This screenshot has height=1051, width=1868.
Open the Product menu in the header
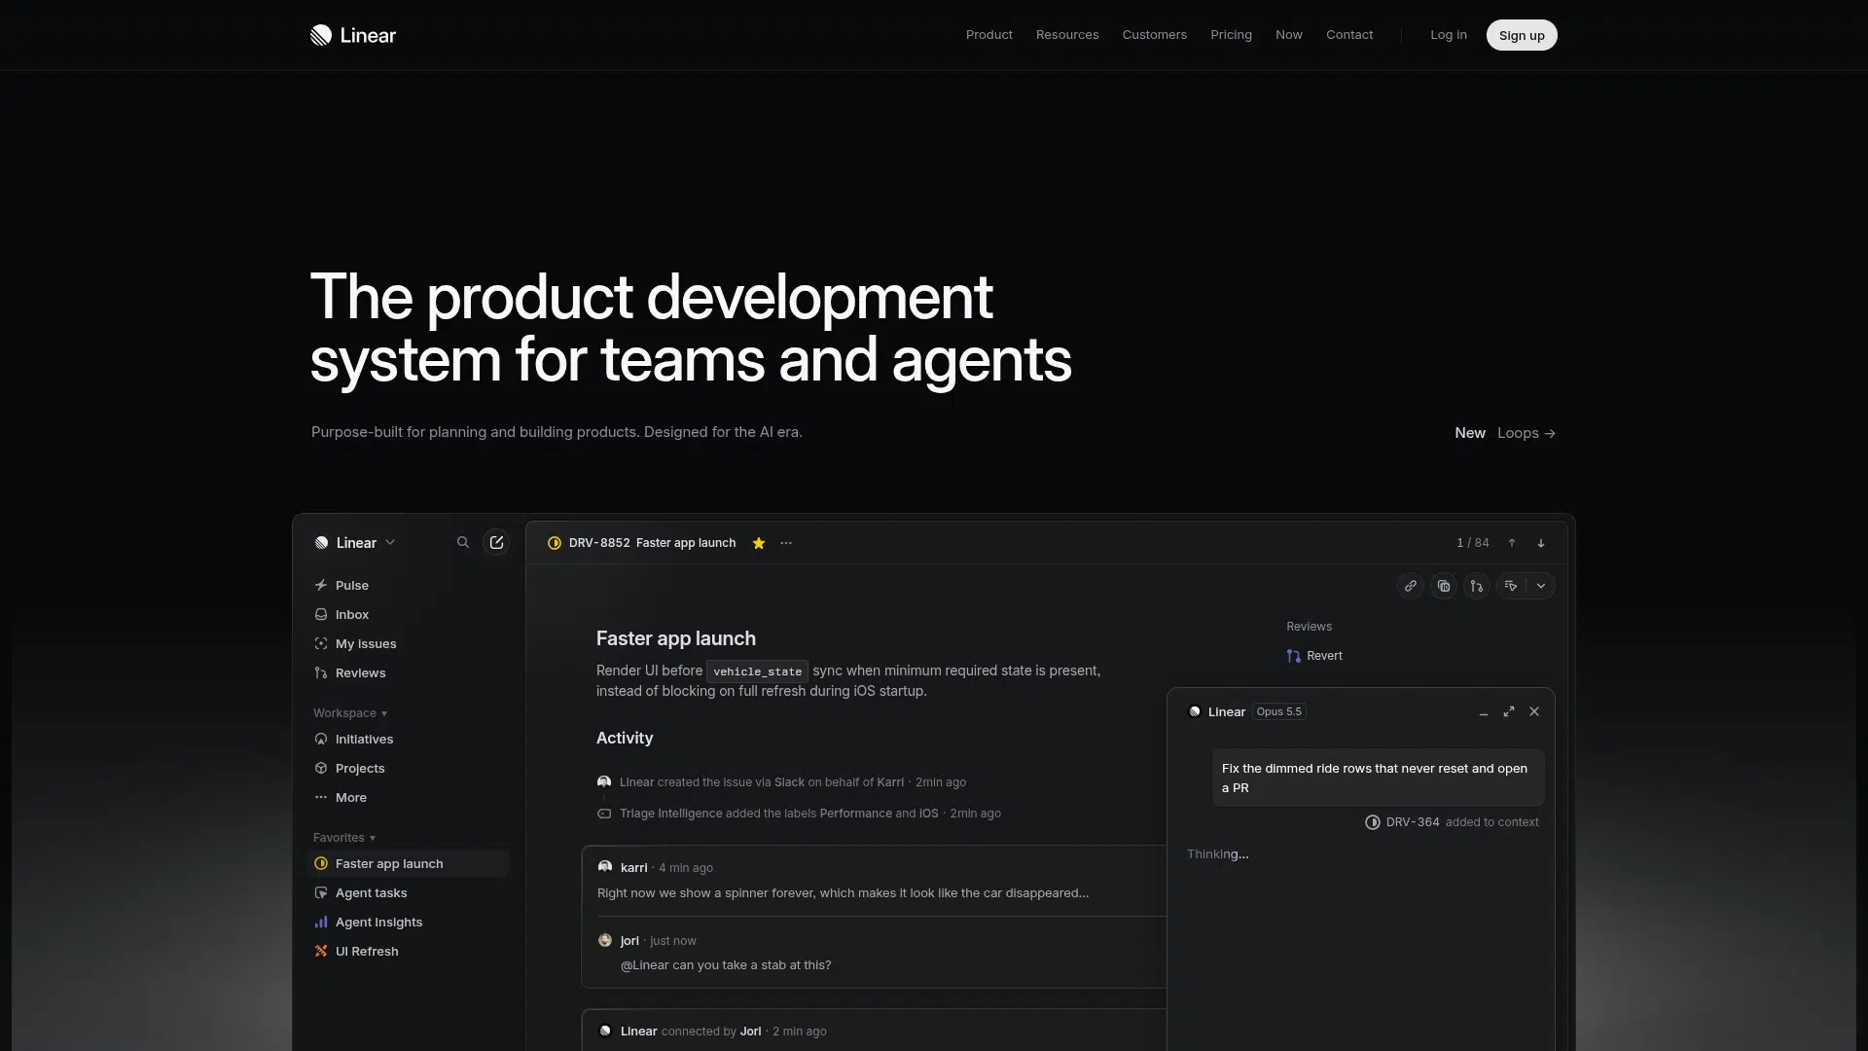coord(988,35)
